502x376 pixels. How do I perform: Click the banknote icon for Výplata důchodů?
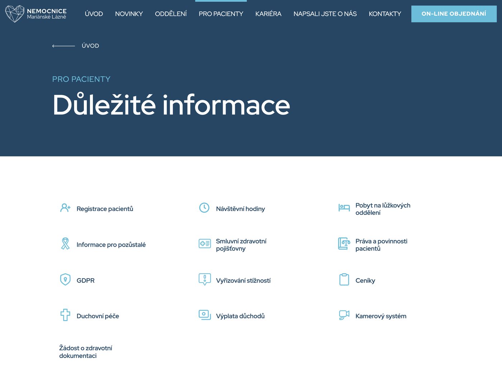tap(205, 315)
